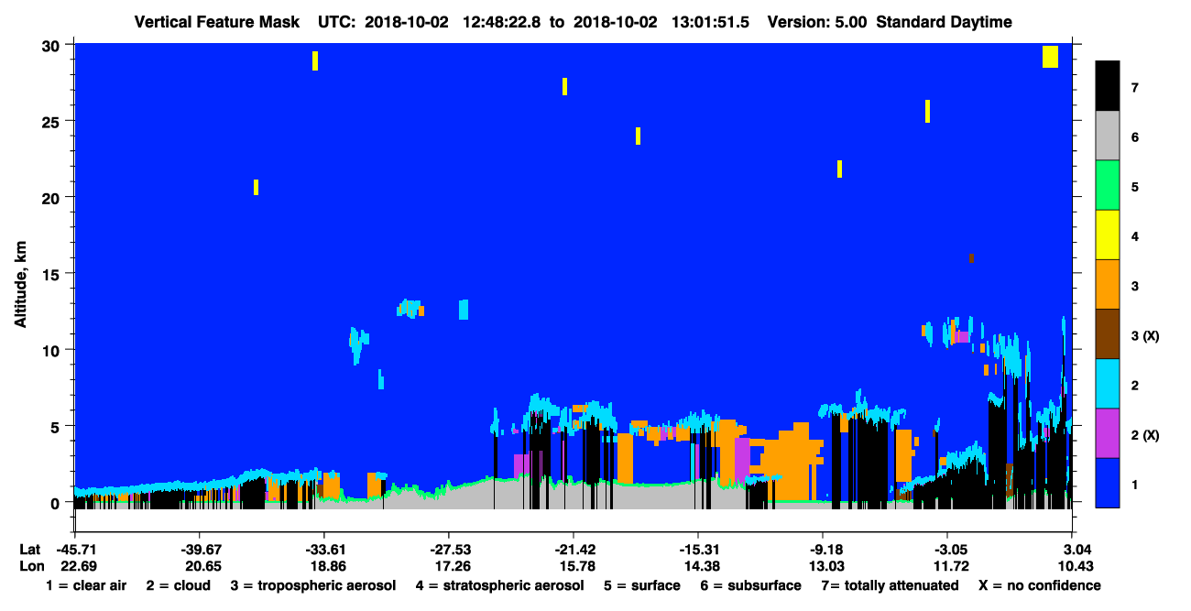Click the green colorbar segment labeled 5
Viewport: 1191px width, 611px height.
pyautogui.click(x=1108, y=186)
